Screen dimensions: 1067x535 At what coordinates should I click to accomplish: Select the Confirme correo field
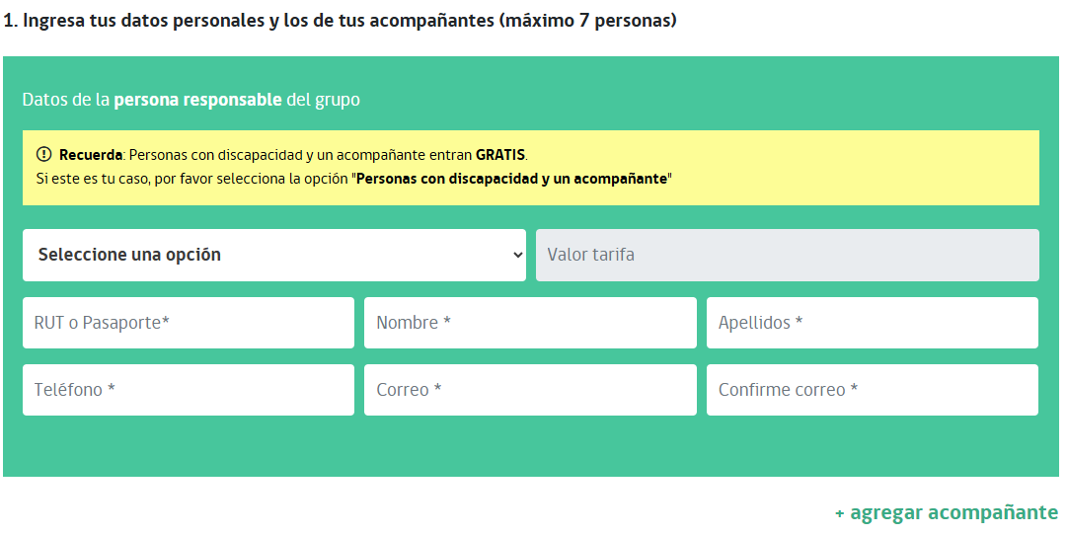pos(872,390)
